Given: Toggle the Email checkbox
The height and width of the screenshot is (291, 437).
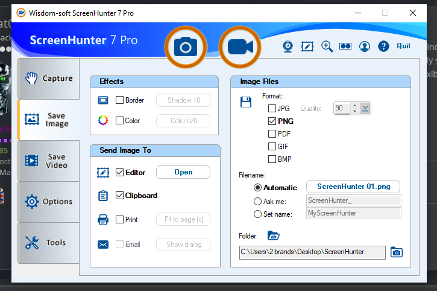Looking at the screenshot, I should click(119, 244).
